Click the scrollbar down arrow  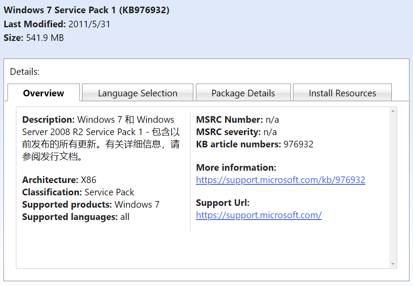[x=392, y=263]
